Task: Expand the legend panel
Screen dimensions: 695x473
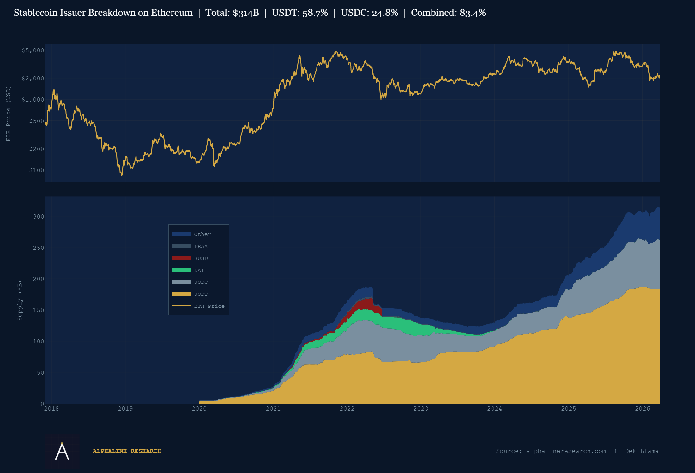Action: 199,270
